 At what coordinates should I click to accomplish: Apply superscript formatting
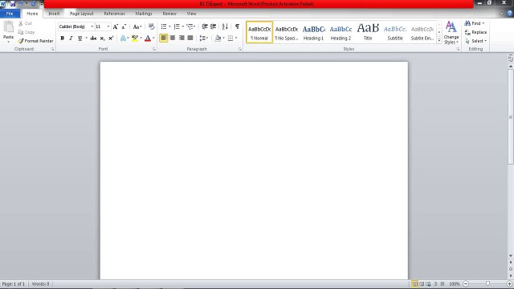click(111, 39)
